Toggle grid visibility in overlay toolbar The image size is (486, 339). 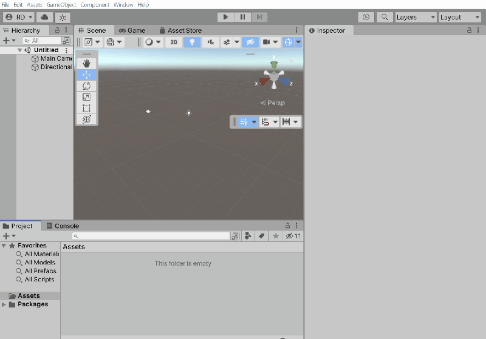[244, 122]
